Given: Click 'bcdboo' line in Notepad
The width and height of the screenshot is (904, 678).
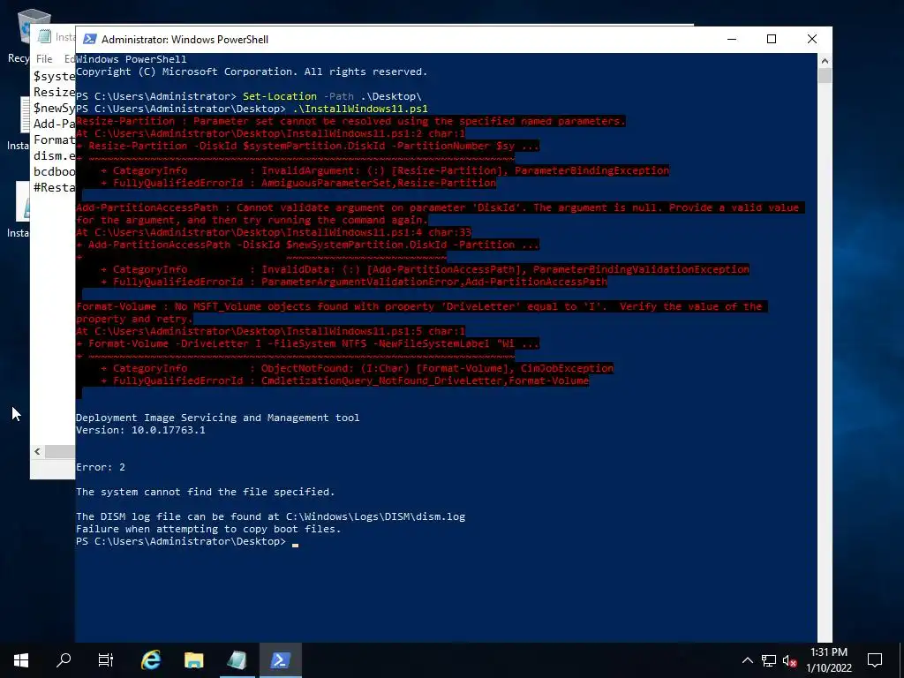Looking at the screenshot, I should [x=54, y=172].
